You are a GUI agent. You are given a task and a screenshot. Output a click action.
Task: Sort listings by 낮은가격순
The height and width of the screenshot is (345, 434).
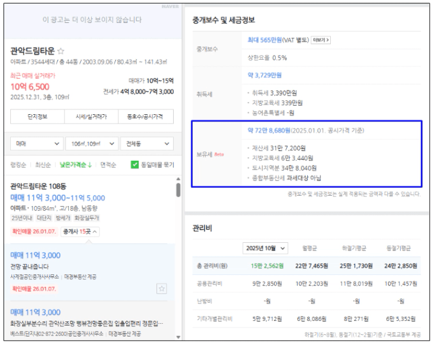tap(75, 164)
